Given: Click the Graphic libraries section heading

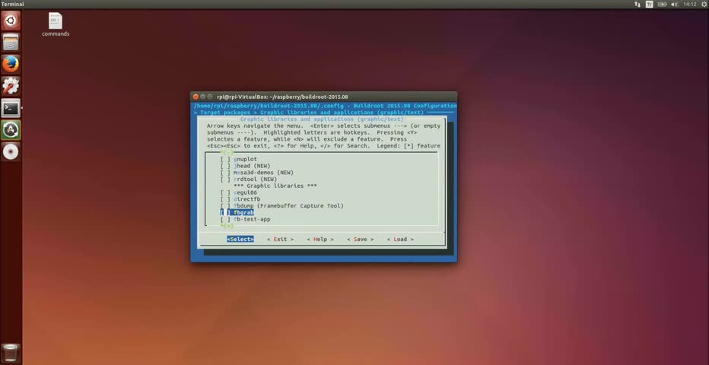Looking at the screenshot, I should tap(275, 186).
